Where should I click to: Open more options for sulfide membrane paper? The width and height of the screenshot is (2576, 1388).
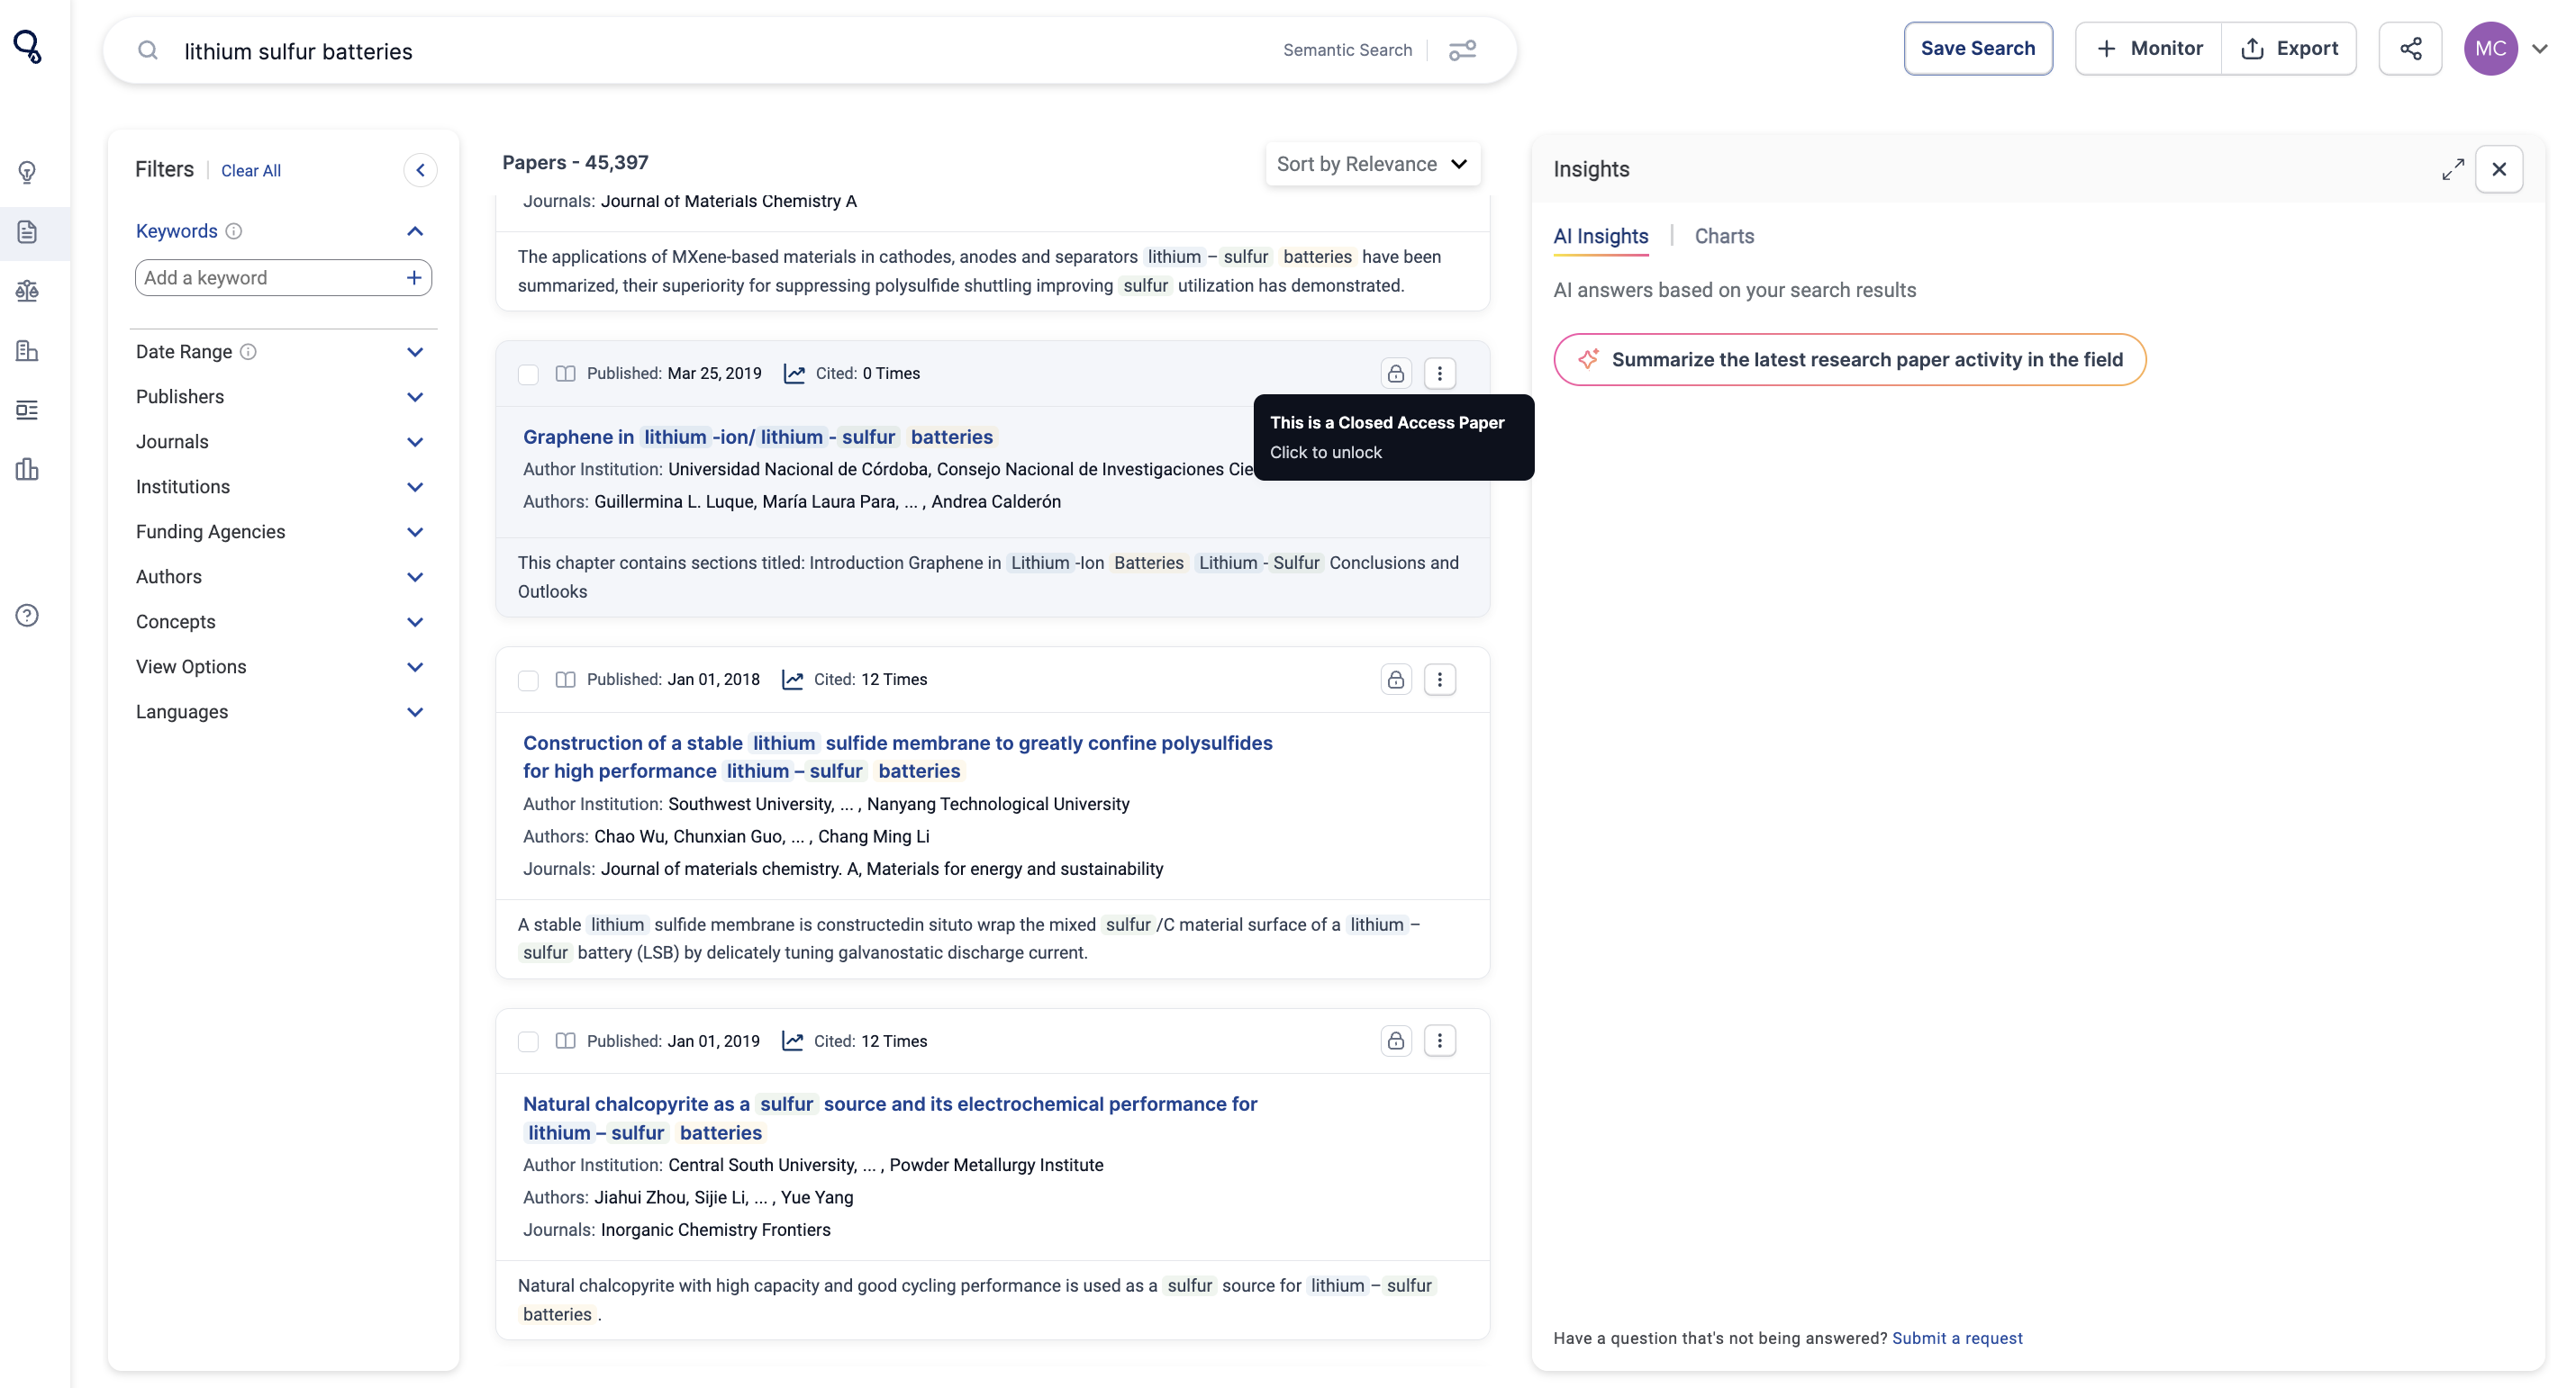pyautogui.click(x=1440, y=680)
